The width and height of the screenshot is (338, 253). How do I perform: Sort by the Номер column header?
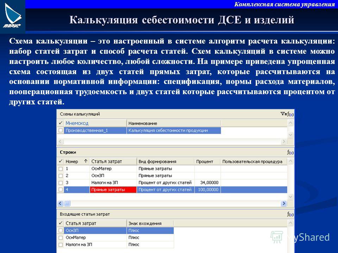click(76, 161)
